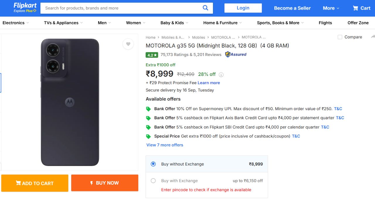The height and width of the screenshot is (211, 375).
Task: Click the product title MOTOROLA g35 5G
Action: [x=217, y=45]
